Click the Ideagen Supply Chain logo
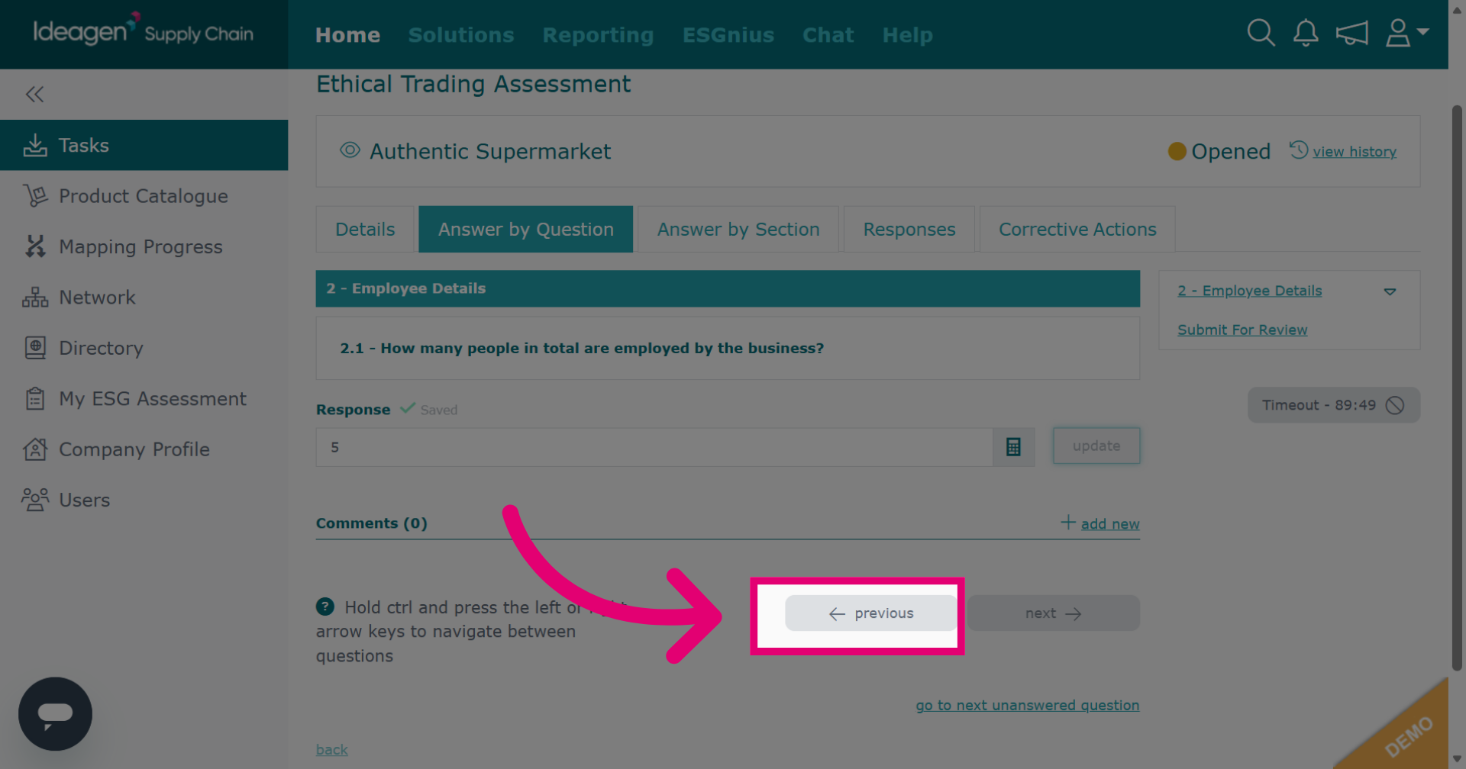 pyautogui.click(x=144, y=31)
